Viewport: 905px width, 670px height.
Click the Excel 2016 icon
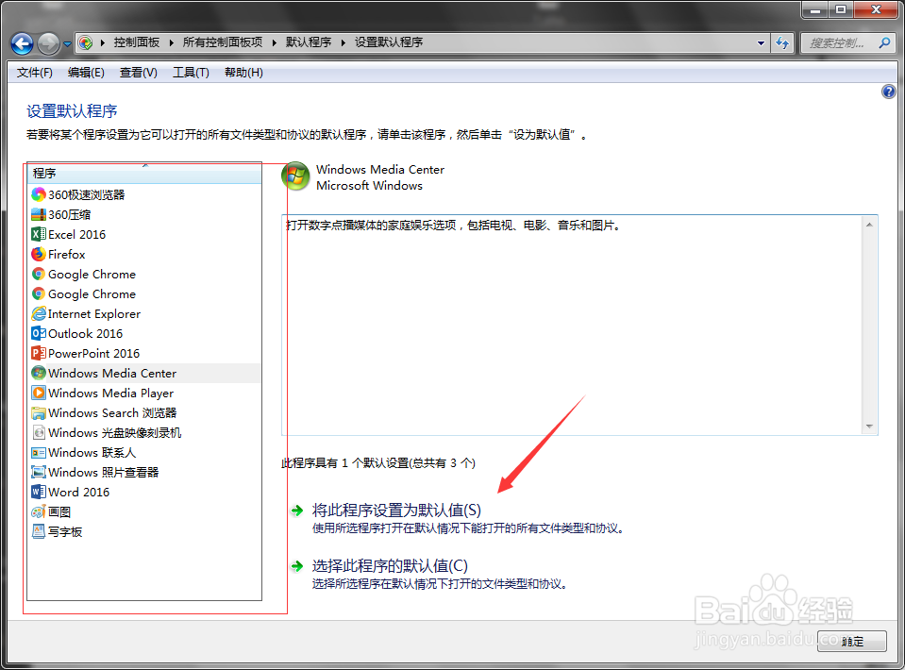coord(39,234)
